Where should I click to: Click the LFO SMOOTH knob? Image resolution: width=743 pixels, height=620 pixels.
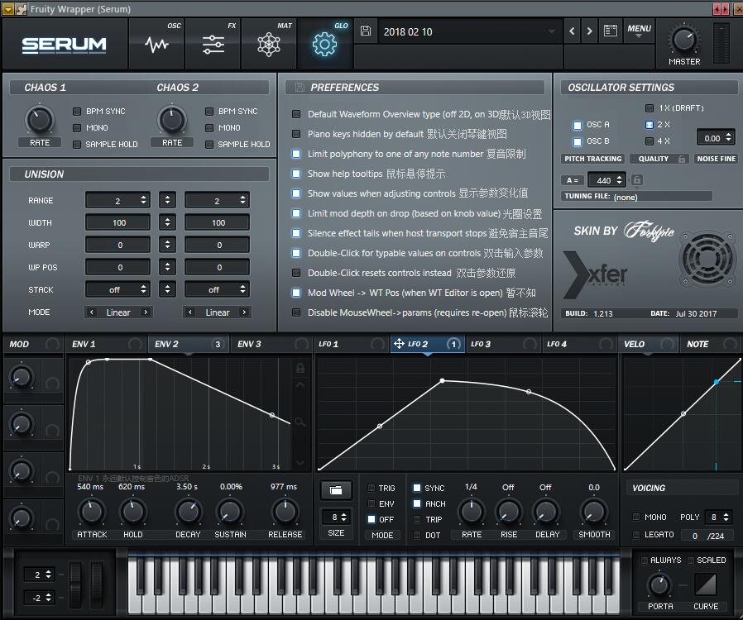tap(594, 511)
